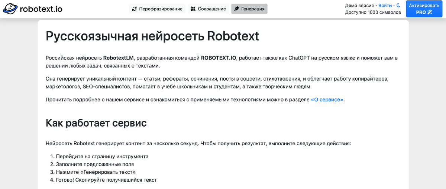Click the robotext.io planet logo icon
446x189 pixels.
tap(10, 9)
